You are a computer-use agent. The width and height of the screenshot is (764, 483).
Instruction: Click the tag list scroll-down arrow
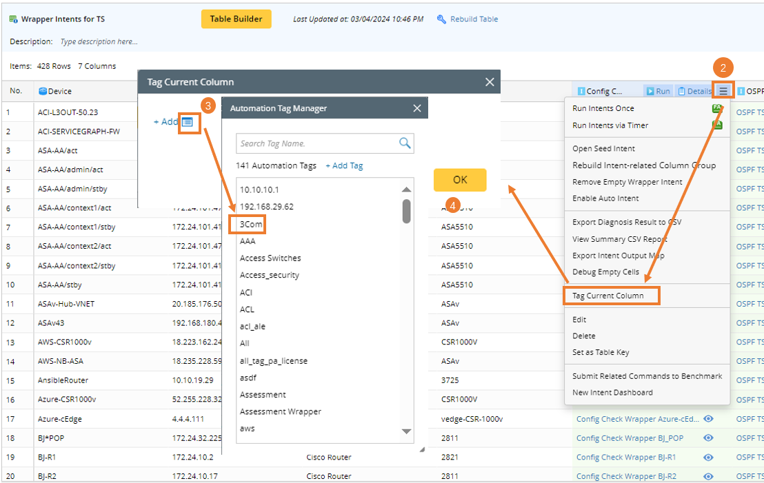(x=406, y=431)
